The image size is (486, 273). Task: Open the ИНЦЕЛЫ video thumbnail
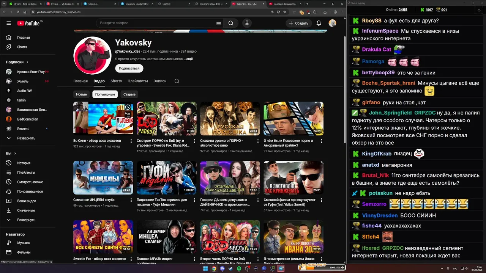point(103,177)
